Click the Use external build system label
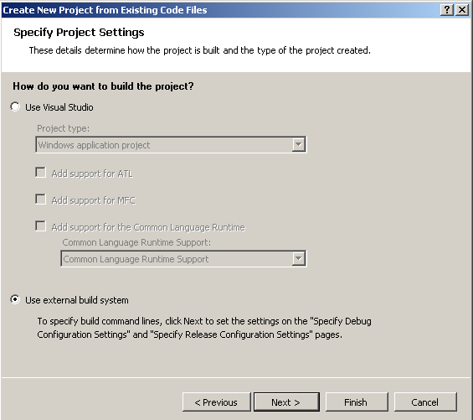Image resolution: width=473 pixels, height=420 pixels. (x=77, y=300)
